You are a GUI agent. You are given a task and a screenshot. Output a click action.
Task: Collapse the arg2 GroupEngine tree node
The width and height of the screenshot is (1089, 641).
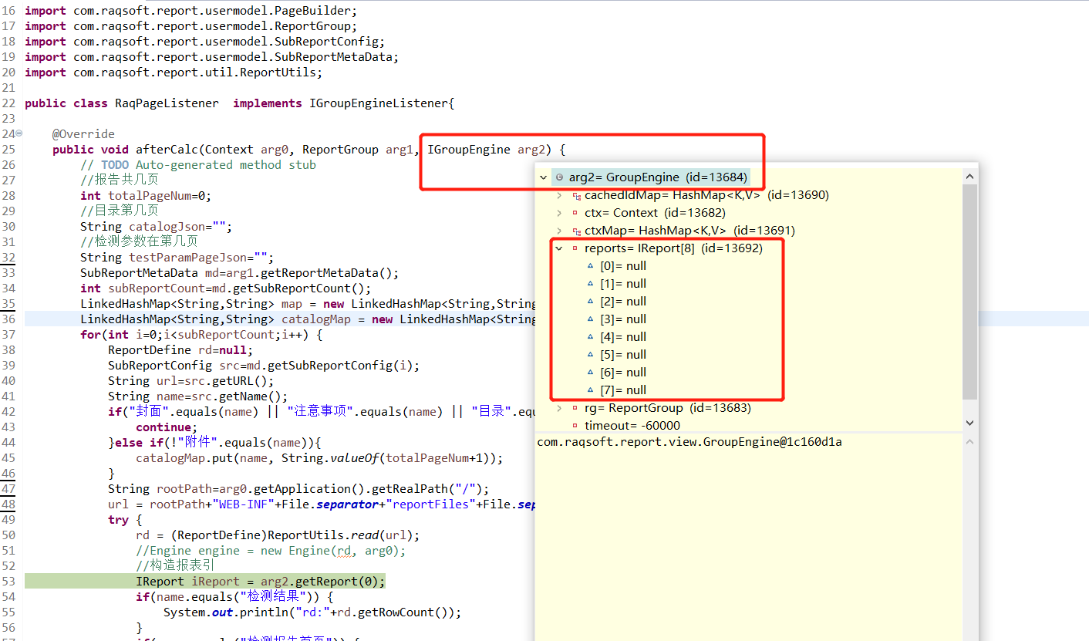(544, 177)
